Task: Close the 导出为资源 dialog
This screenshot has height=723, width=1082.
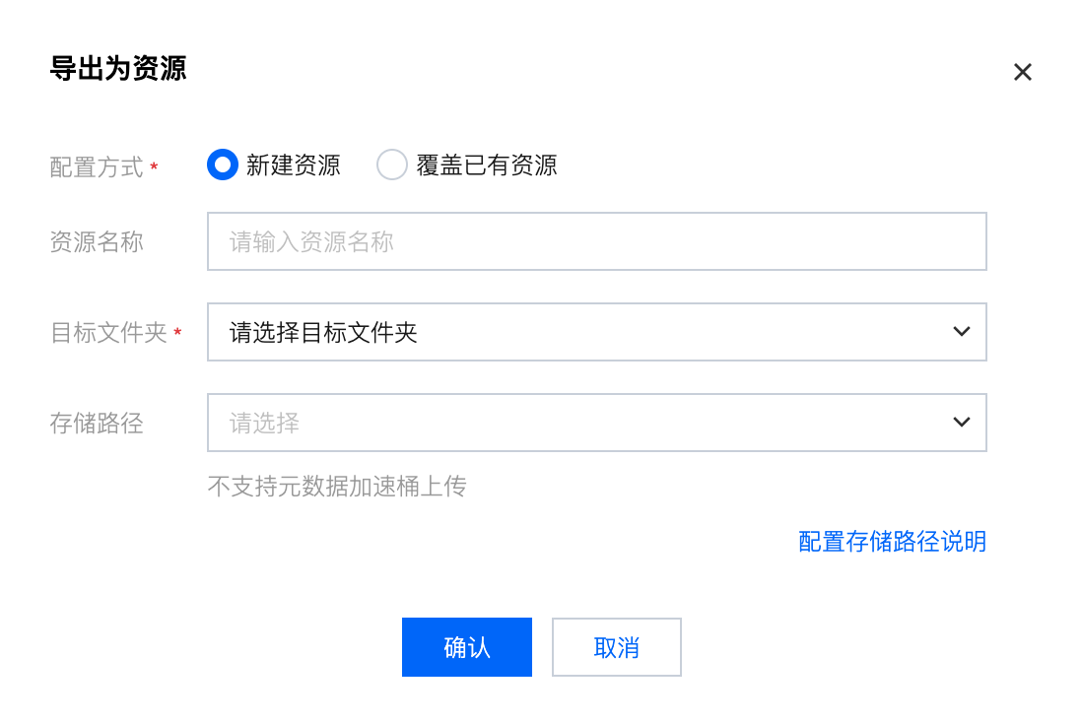Action: pyautogui.click(x=1023, y=72)
